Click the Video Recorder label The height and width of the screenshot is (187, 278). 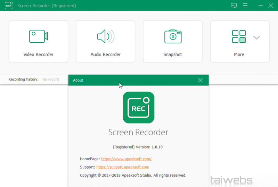click(38, 54)
